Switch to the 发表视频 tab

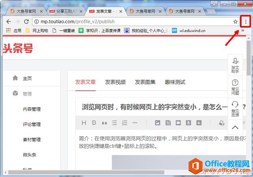115,82
